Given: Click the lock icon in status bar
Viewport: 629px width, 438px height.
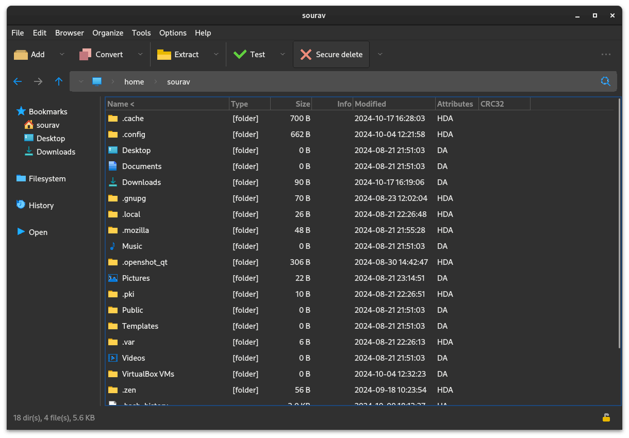Looking at the screenshot, I should 606,418.
